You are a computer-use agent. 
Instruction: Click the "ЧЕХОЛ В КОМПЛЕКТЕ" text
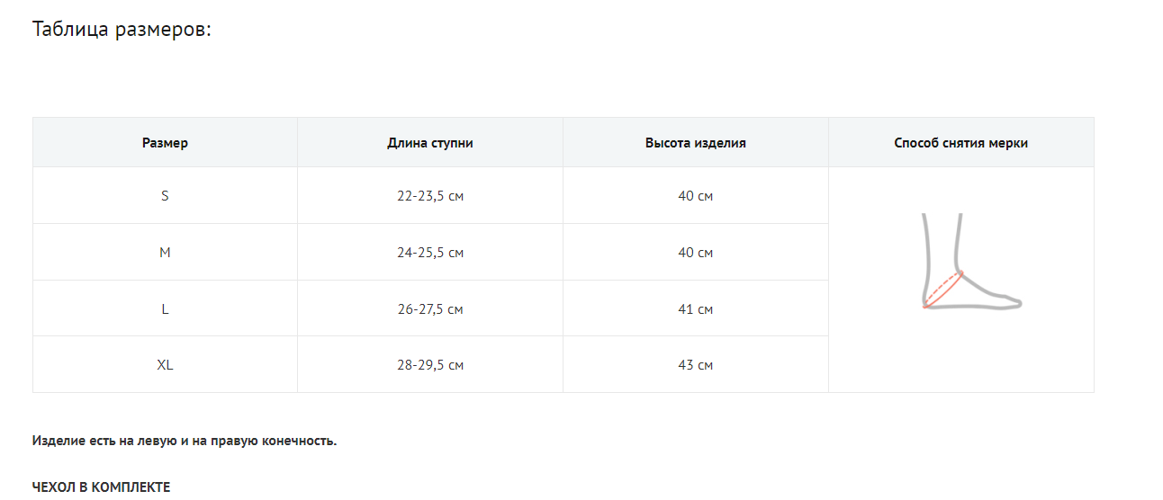pos(101,487)
